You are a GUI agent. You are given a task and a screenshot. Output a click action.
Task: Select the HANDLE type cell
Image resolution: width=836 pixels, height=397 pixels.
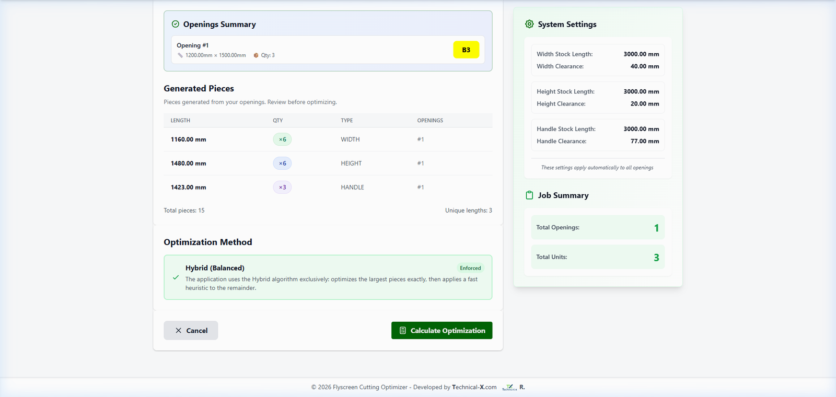coord(353,188)
